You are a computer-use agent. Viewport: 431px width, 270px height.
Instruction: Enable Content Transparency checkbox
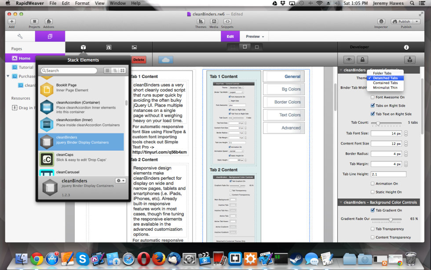tap(373, 237)
